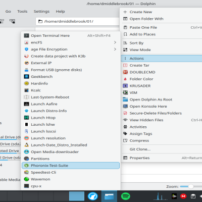The image size is (202, 202).
Task: Expand the Actions submenu entry
Action: pyautogui.click(x=162, y=59)
